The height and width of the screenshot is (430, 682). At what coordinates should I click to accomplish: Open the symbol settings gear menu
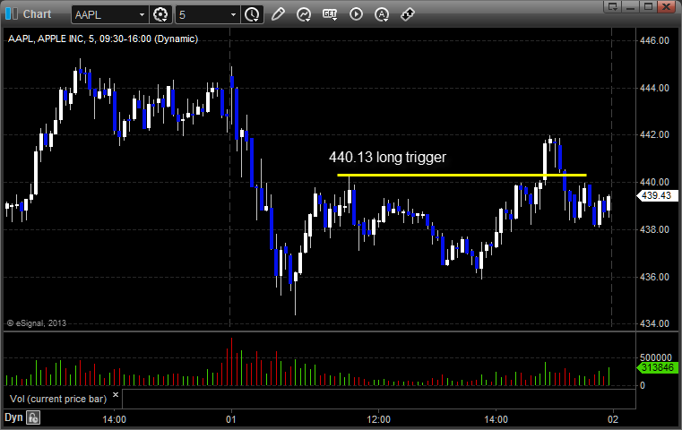click(x=160, y=15)
